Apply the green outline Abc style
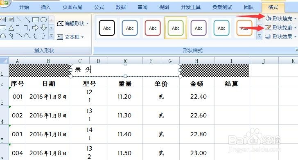The height and width of the screenshot is (160, 298). pos(176,28)
